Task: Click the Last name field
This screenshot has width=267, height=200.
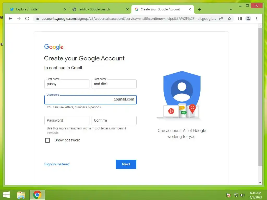Action: pos(114,84)
